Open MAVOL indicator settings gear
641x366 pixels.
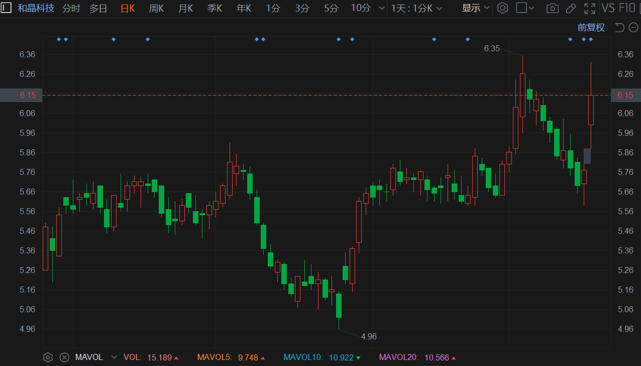pyautogui.click(x=48, y=357)
